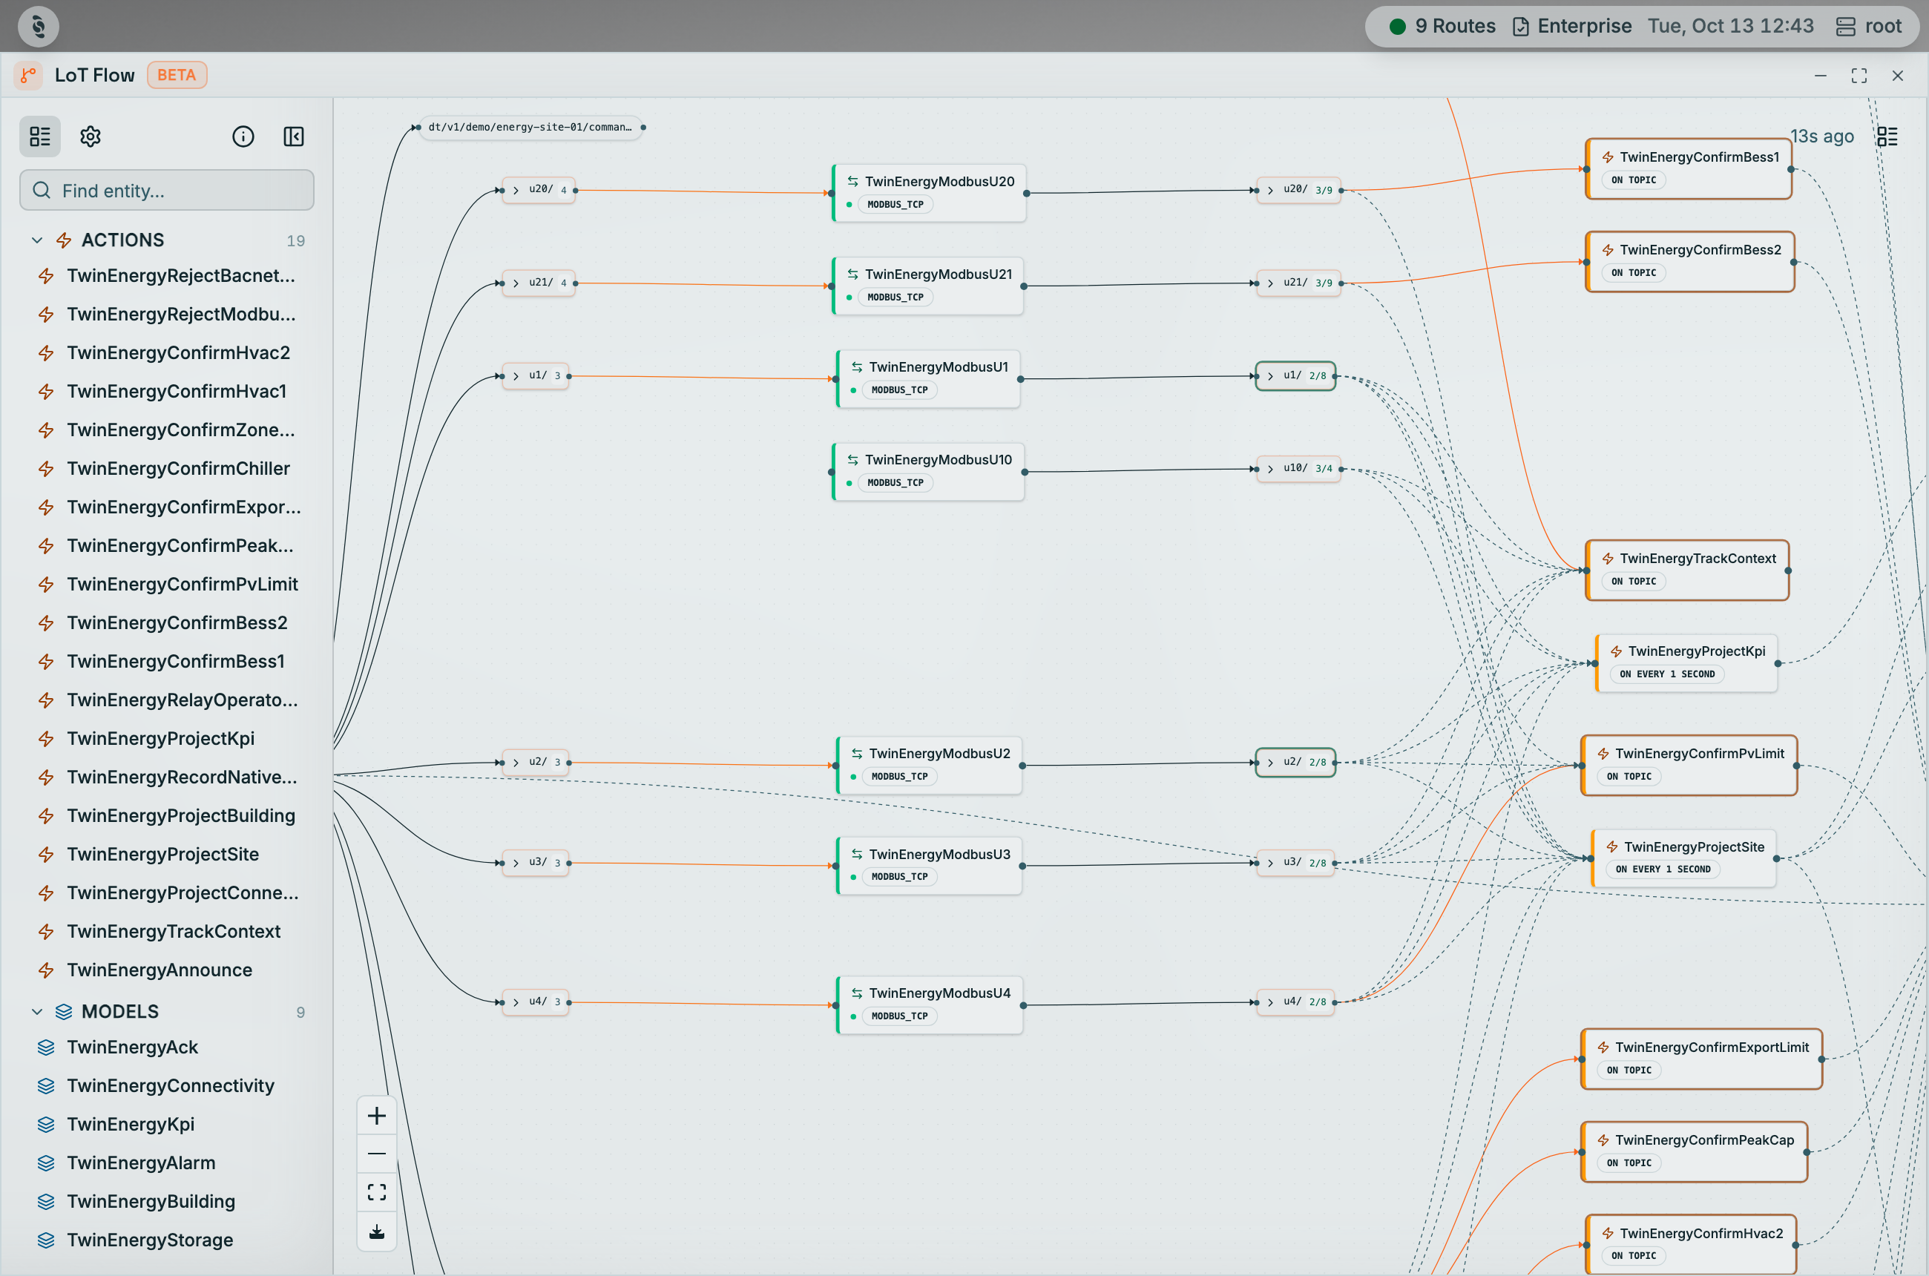Click the info circle icon

click(x=243, y=137)
